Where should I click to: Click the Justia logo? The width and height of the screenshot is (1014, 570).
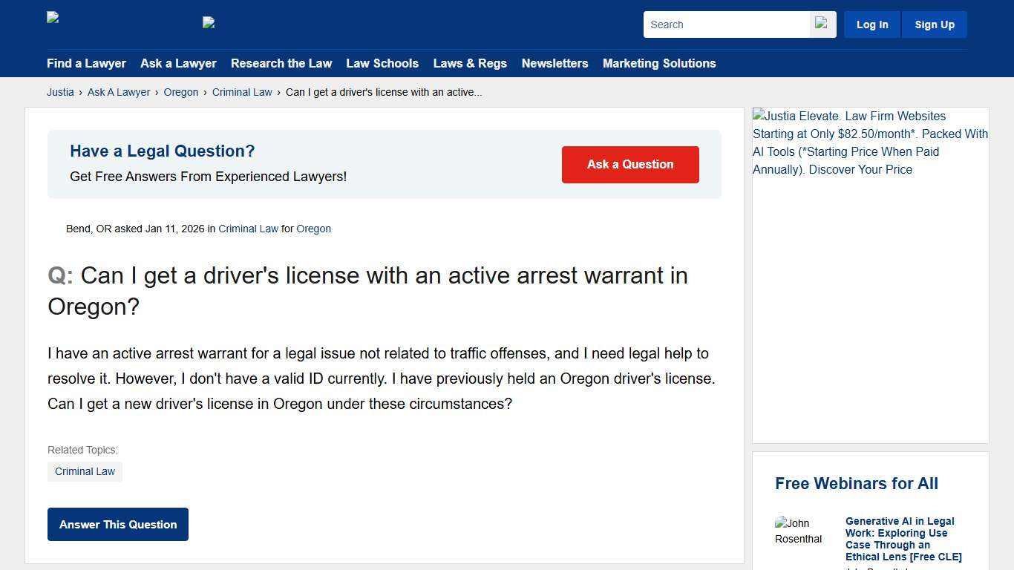[52, 17]
